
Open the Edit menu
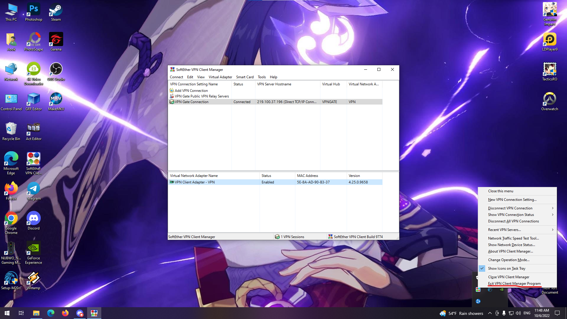pos(190,77)
